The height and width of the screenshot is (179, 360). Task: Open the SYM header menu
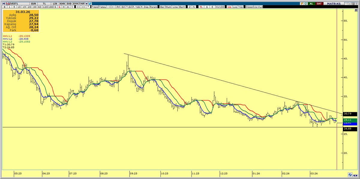tap(76, 3)
